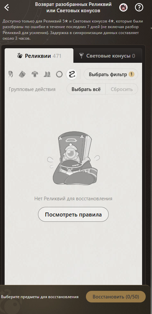Toggle the selected Link Rope slot filter
The width and height of the screenshot is (152, 314).
click(x=72, y=74)
